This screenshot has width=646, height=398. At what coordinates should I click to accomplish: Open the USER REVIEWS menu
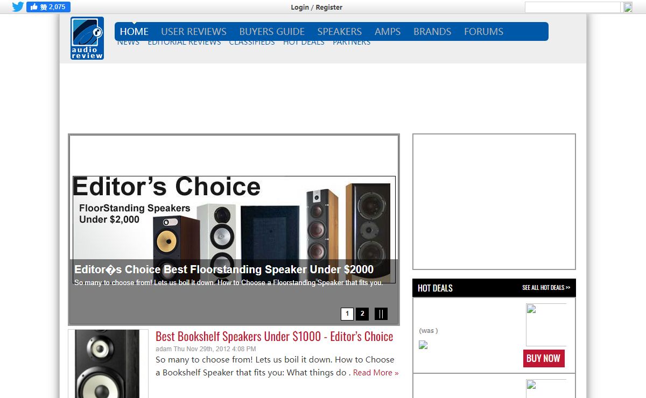tap(194, 31)
